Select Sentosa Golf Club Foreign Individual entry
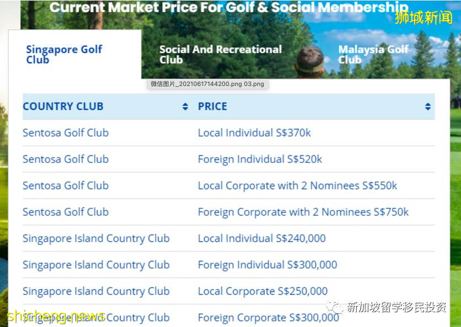This screenshot has width=461, height=327. click(66, 159)
